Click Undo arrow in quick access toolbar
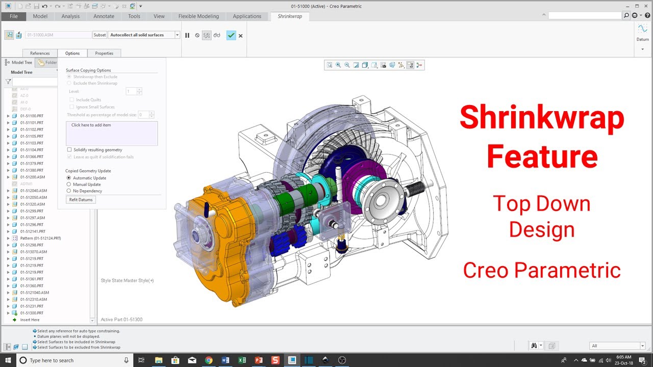This screenshot has height=367, width=653. click(45, 6)
